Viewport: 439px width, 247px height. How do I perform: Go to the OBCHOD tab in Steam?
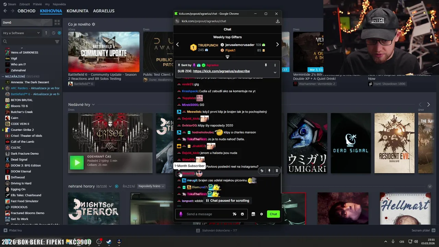tap(26, 11)
